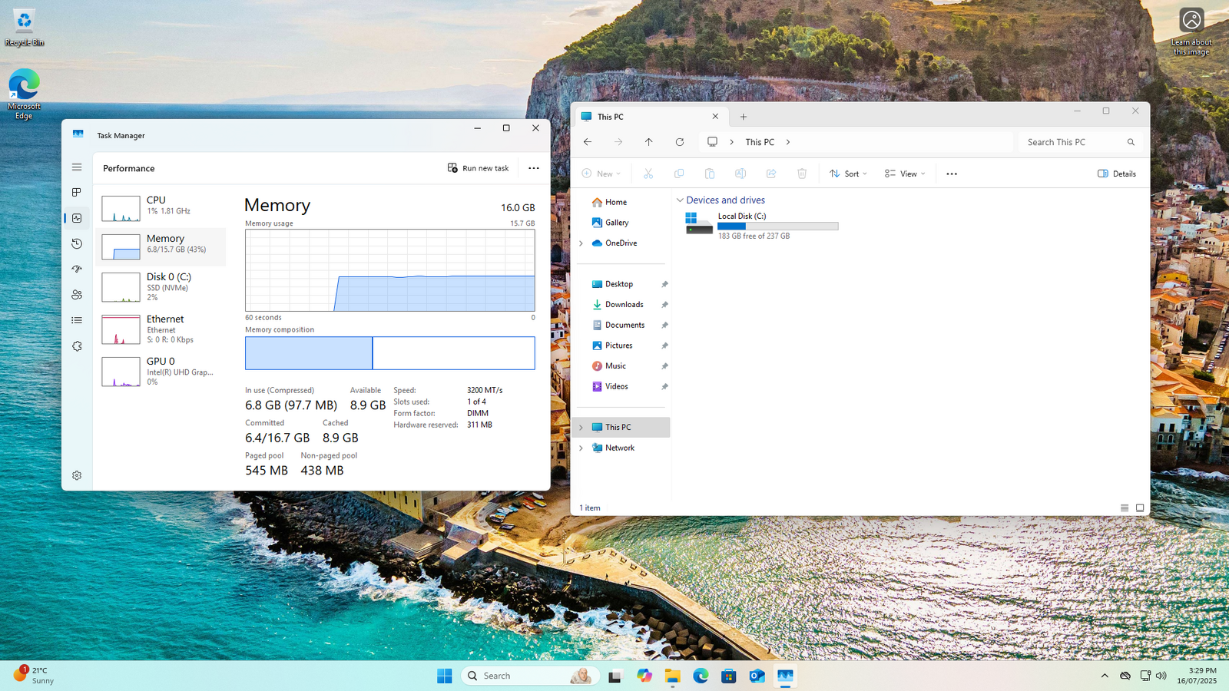Click Run new task button
Viewport: 1229px width, 691px height.
click(479, 168)
